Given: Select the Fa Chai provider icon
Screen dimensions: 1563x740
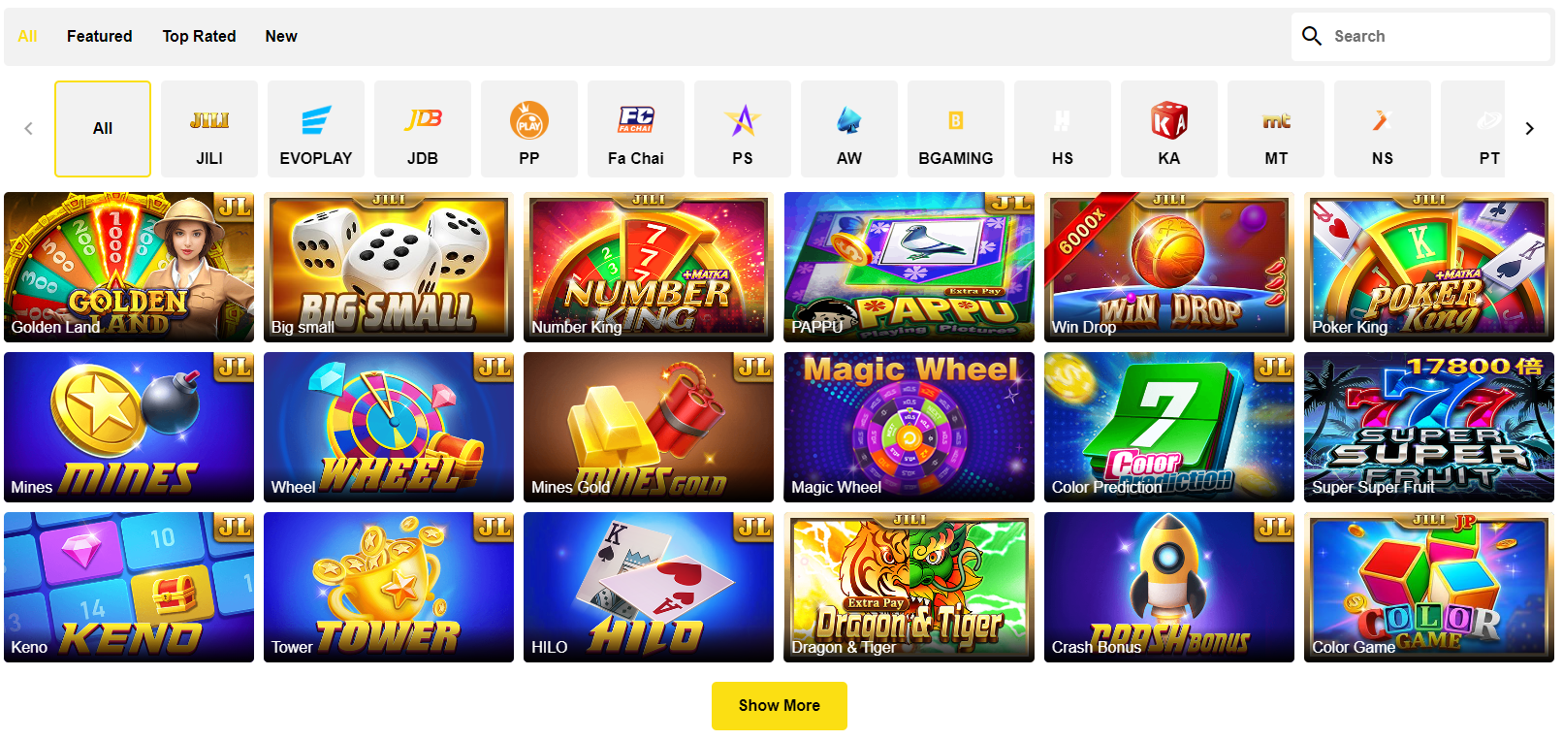Looking at the screenshot, I should coord(636,120).
